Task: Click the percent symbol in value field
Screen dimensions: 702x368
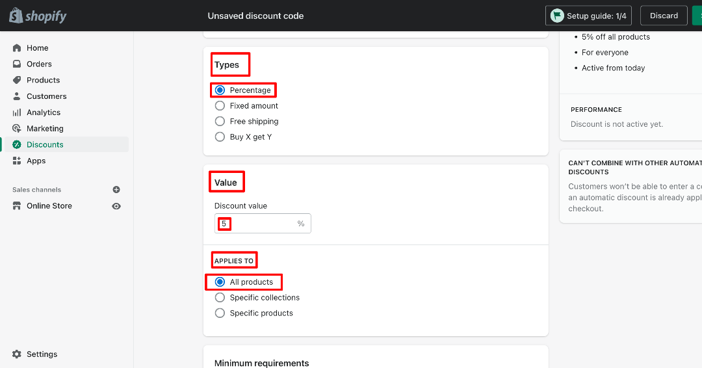Action: tap(301, 224)
